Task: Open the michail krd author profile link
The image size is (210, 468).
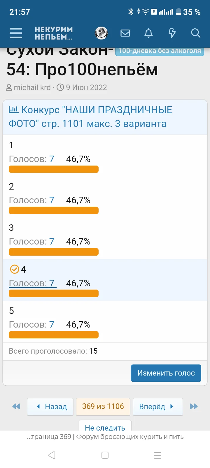Action: [32, 87]
